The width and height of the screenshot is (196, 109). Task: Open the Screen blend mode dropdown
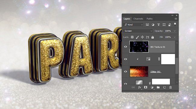(x=138, y=31)
